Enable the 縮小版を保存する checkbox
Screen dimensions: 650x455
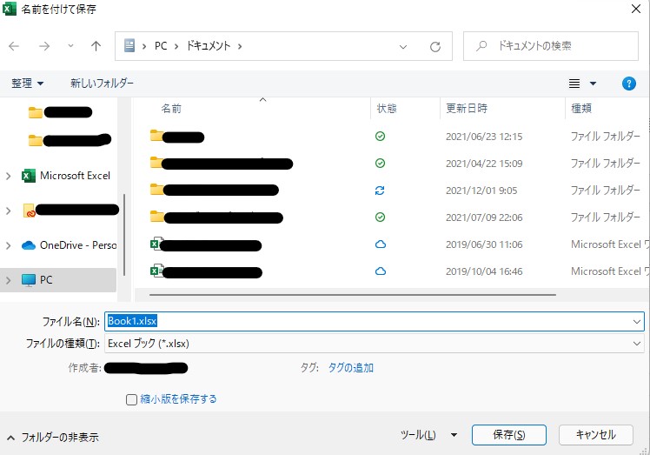tap(132, 399)
